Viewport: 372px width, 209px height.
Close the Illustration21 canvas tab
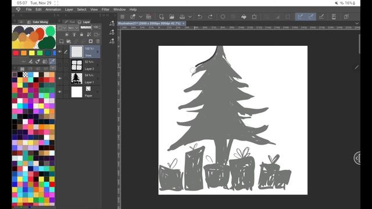pyautogui.click(x=184, y=23)
